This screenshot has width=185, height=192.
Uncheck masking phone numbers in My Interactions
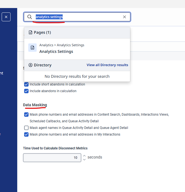click(26, 134)
